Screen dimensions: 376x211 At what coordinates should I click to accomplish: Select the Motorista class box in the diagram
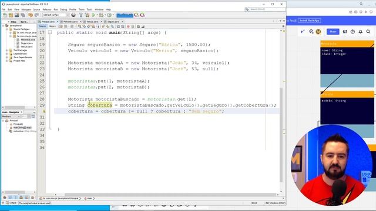(x=347, y=64)
